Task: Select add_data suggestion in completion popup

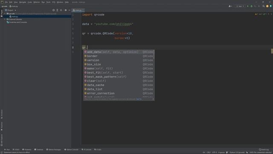Action: 119,52
